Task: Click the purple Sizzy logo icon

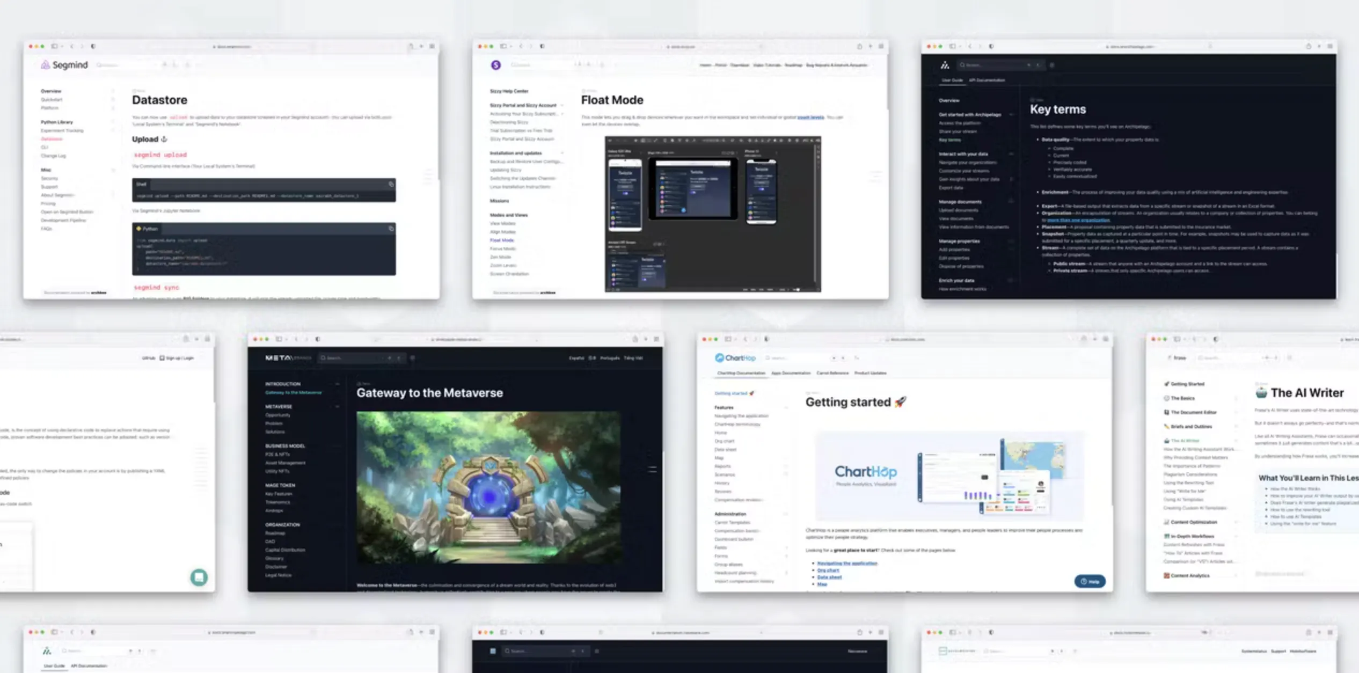Action: click(x=495, y=65)
